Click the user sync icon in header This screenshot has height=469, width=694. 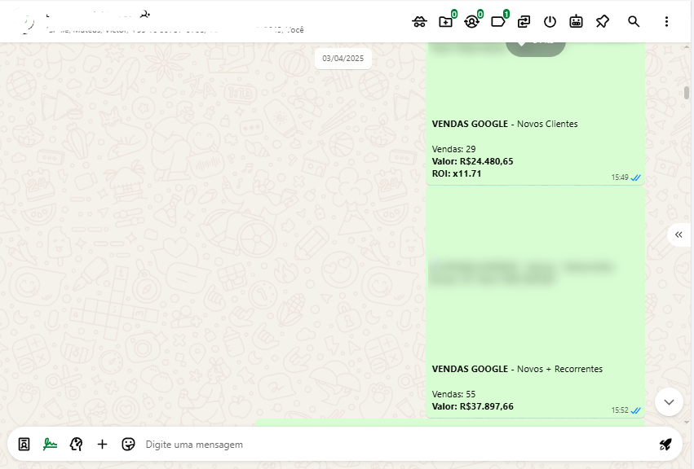click(x=471, y=22)
